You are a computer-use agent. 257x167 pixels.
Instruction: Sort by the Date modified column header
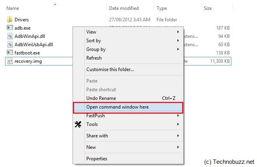[x=124, y=8]
